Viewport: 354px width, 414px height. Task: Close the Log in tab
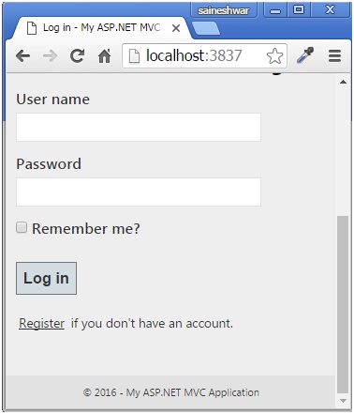[176, 28]
